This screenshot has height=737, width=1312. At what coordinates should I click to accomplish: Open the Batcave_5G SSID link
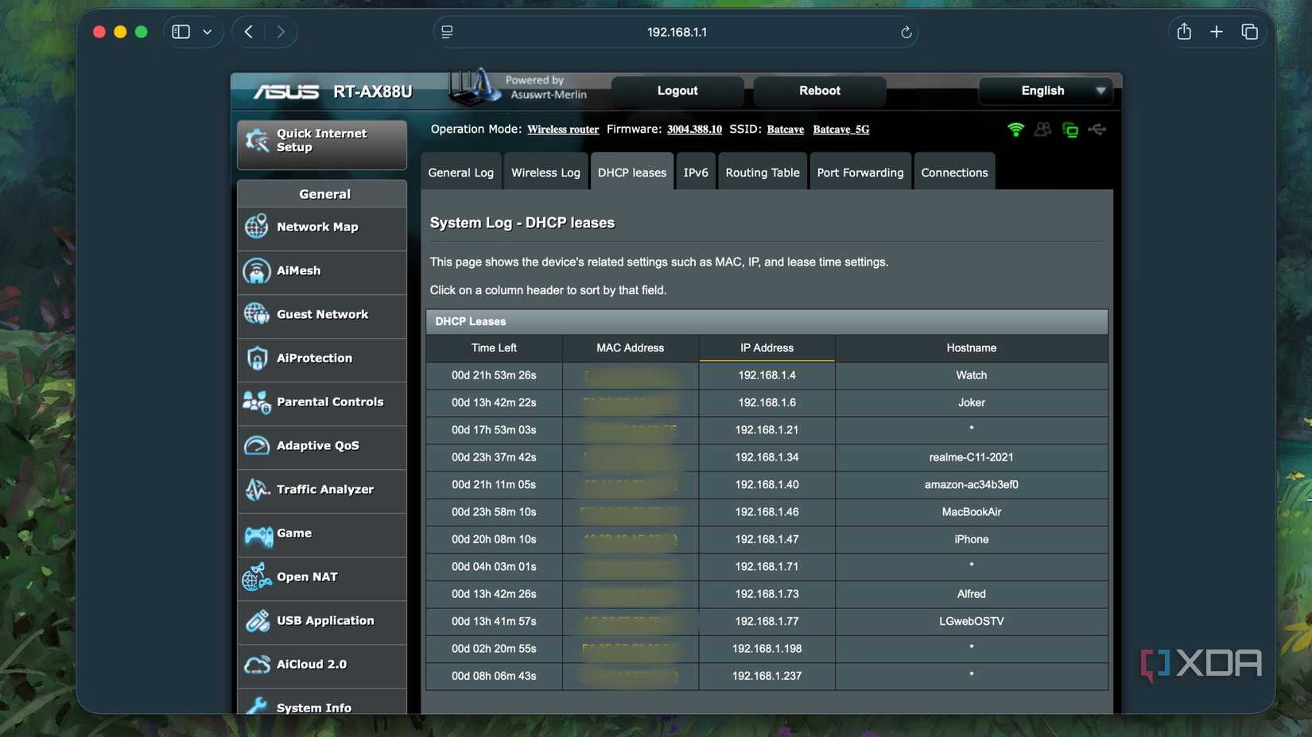(x=841, y=130)
